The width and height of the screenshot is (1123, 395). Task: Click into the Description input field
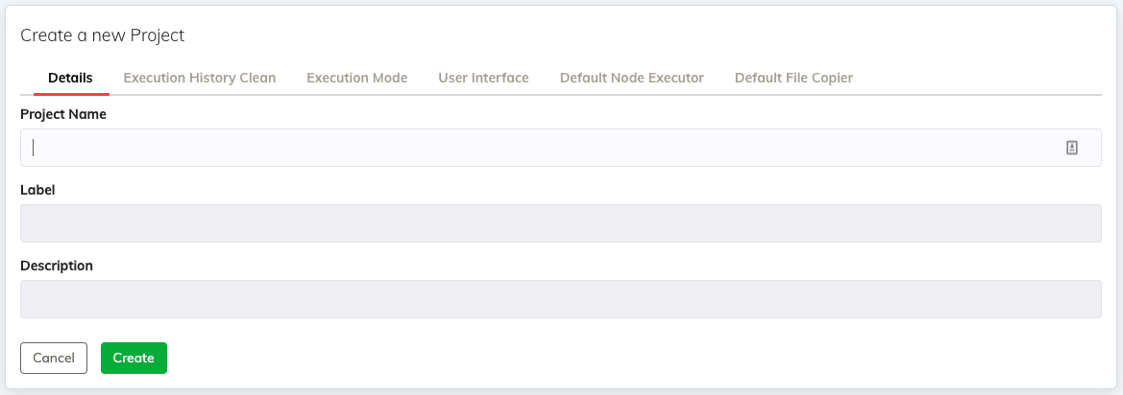point(561,299)
